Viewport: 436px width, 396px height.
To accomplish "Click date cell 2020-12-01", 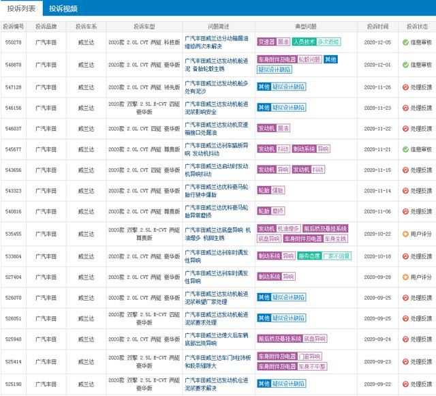I will (x=377, y=65).
